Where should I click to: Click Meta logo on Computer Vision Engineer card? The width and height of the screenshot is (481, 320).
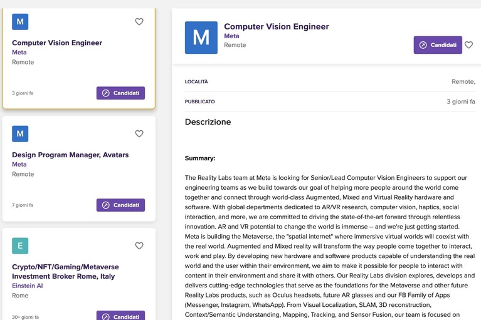tap(20, 22)
